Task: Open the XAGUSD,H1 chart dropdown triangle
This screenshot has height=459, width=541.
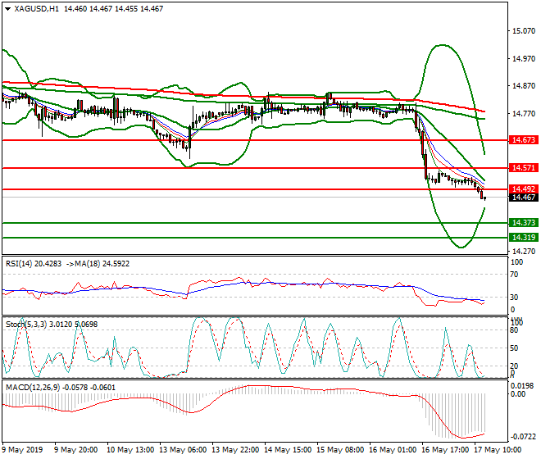Action: [7, 9]
